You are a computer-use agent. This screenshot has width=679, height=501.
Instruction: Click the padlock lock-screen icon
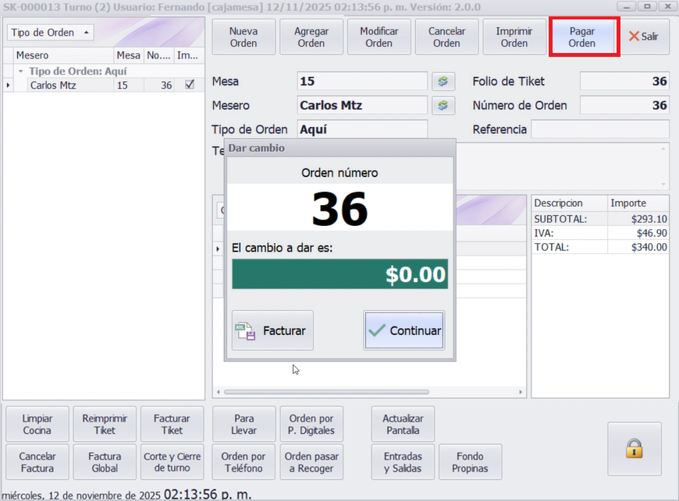click(634, 448)
